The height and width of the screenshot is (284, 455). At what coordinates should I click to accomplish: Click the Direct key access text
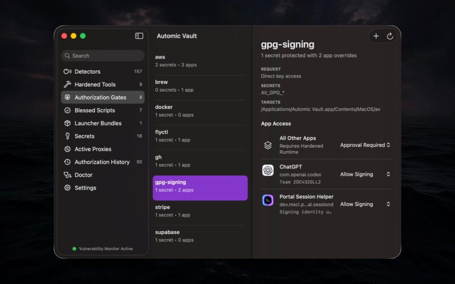(281, 76)
